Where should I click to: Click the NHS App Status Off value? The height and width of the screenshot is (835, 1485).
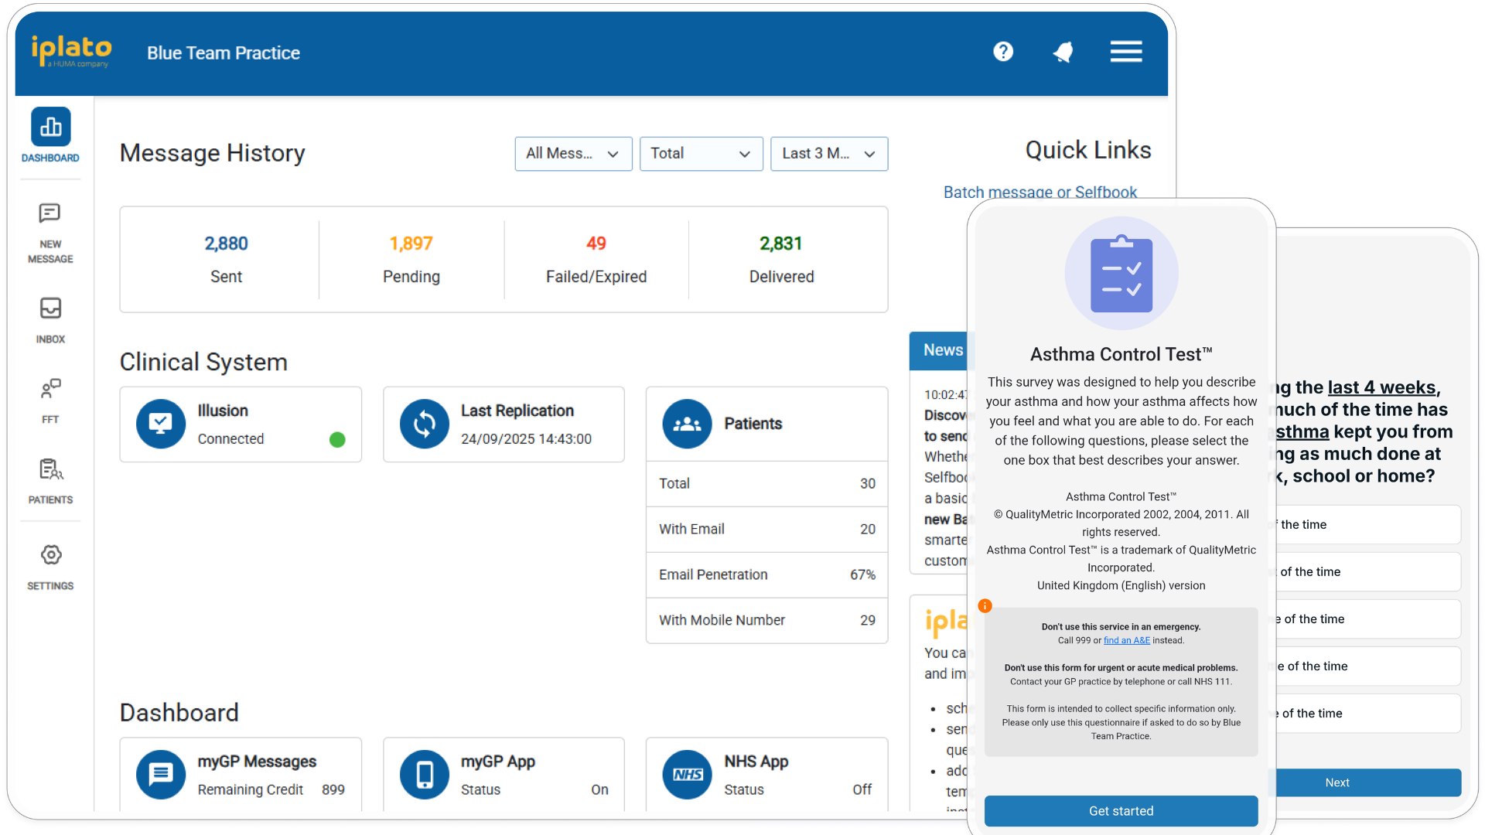click(x=862, y=789)
